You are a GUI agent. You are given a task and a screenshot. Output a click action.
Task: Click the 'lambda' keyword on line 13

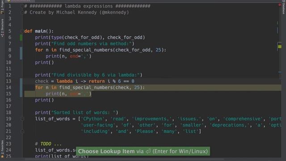[x=64, y=81]
